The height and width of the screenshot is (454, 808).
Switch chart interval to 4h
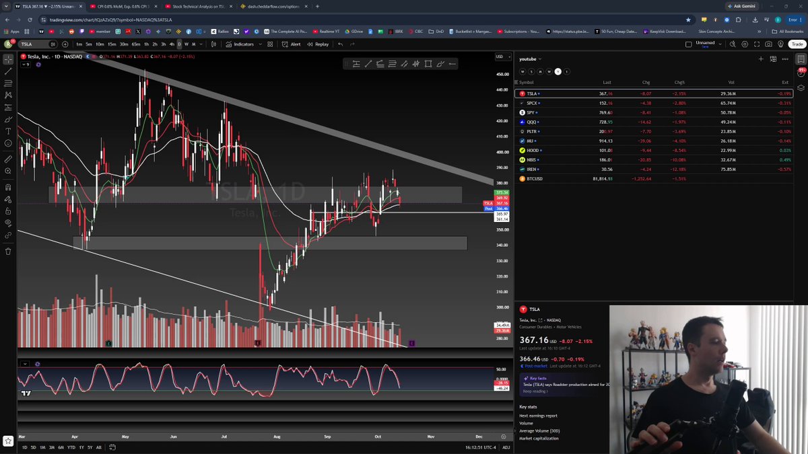[172, 44]
